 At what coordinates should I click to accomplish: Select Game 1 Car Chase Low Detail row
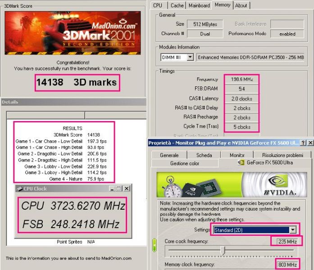(x=61, y=141)
